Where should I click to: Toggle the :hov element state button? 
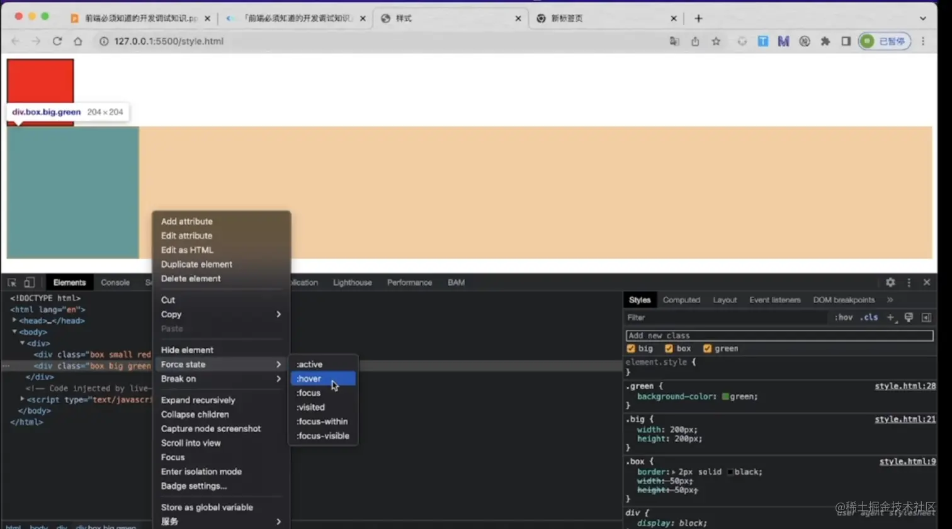(844, 318)
